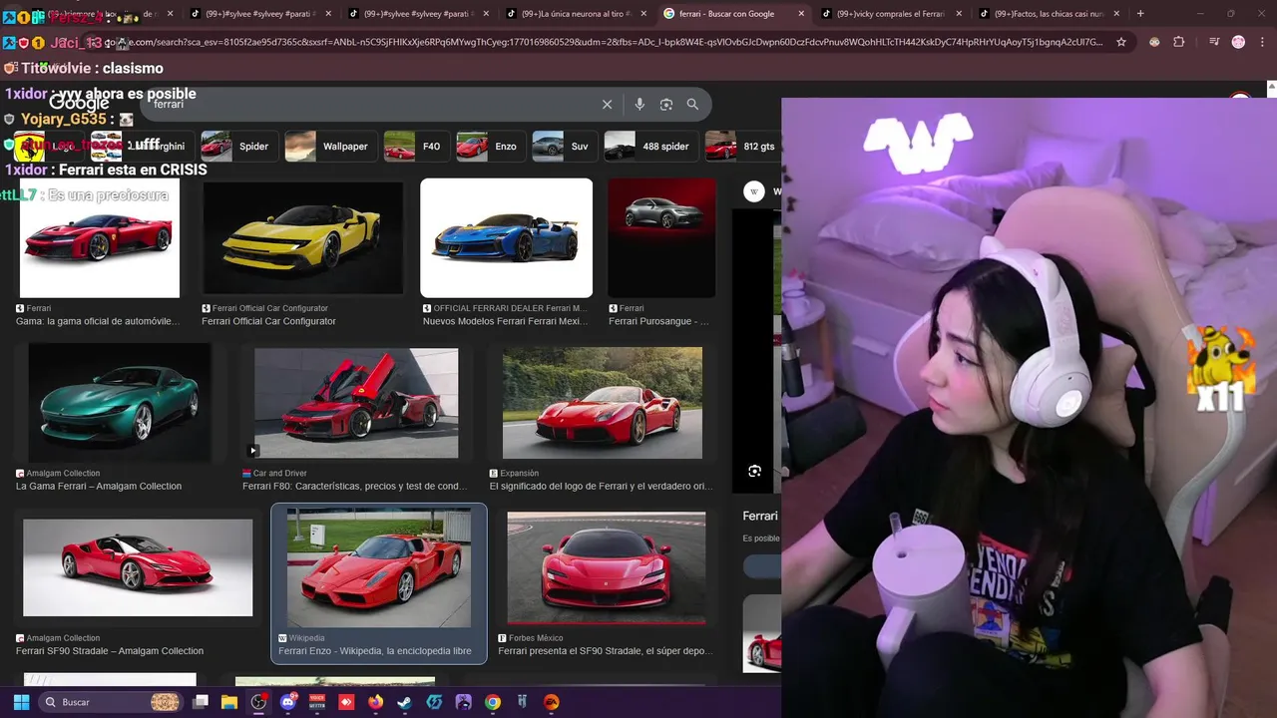Open green Amalgam Collection Ferrari image
Screen dimensions: 1277x718
120,403
